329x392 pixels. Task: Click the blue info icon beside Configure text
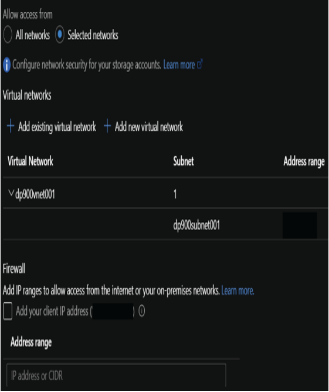(7, 65)
